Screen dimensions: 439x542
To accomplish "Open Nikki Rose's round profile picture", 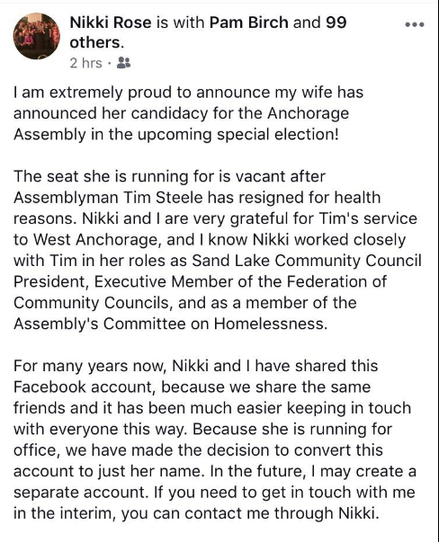I will point(37,36).
